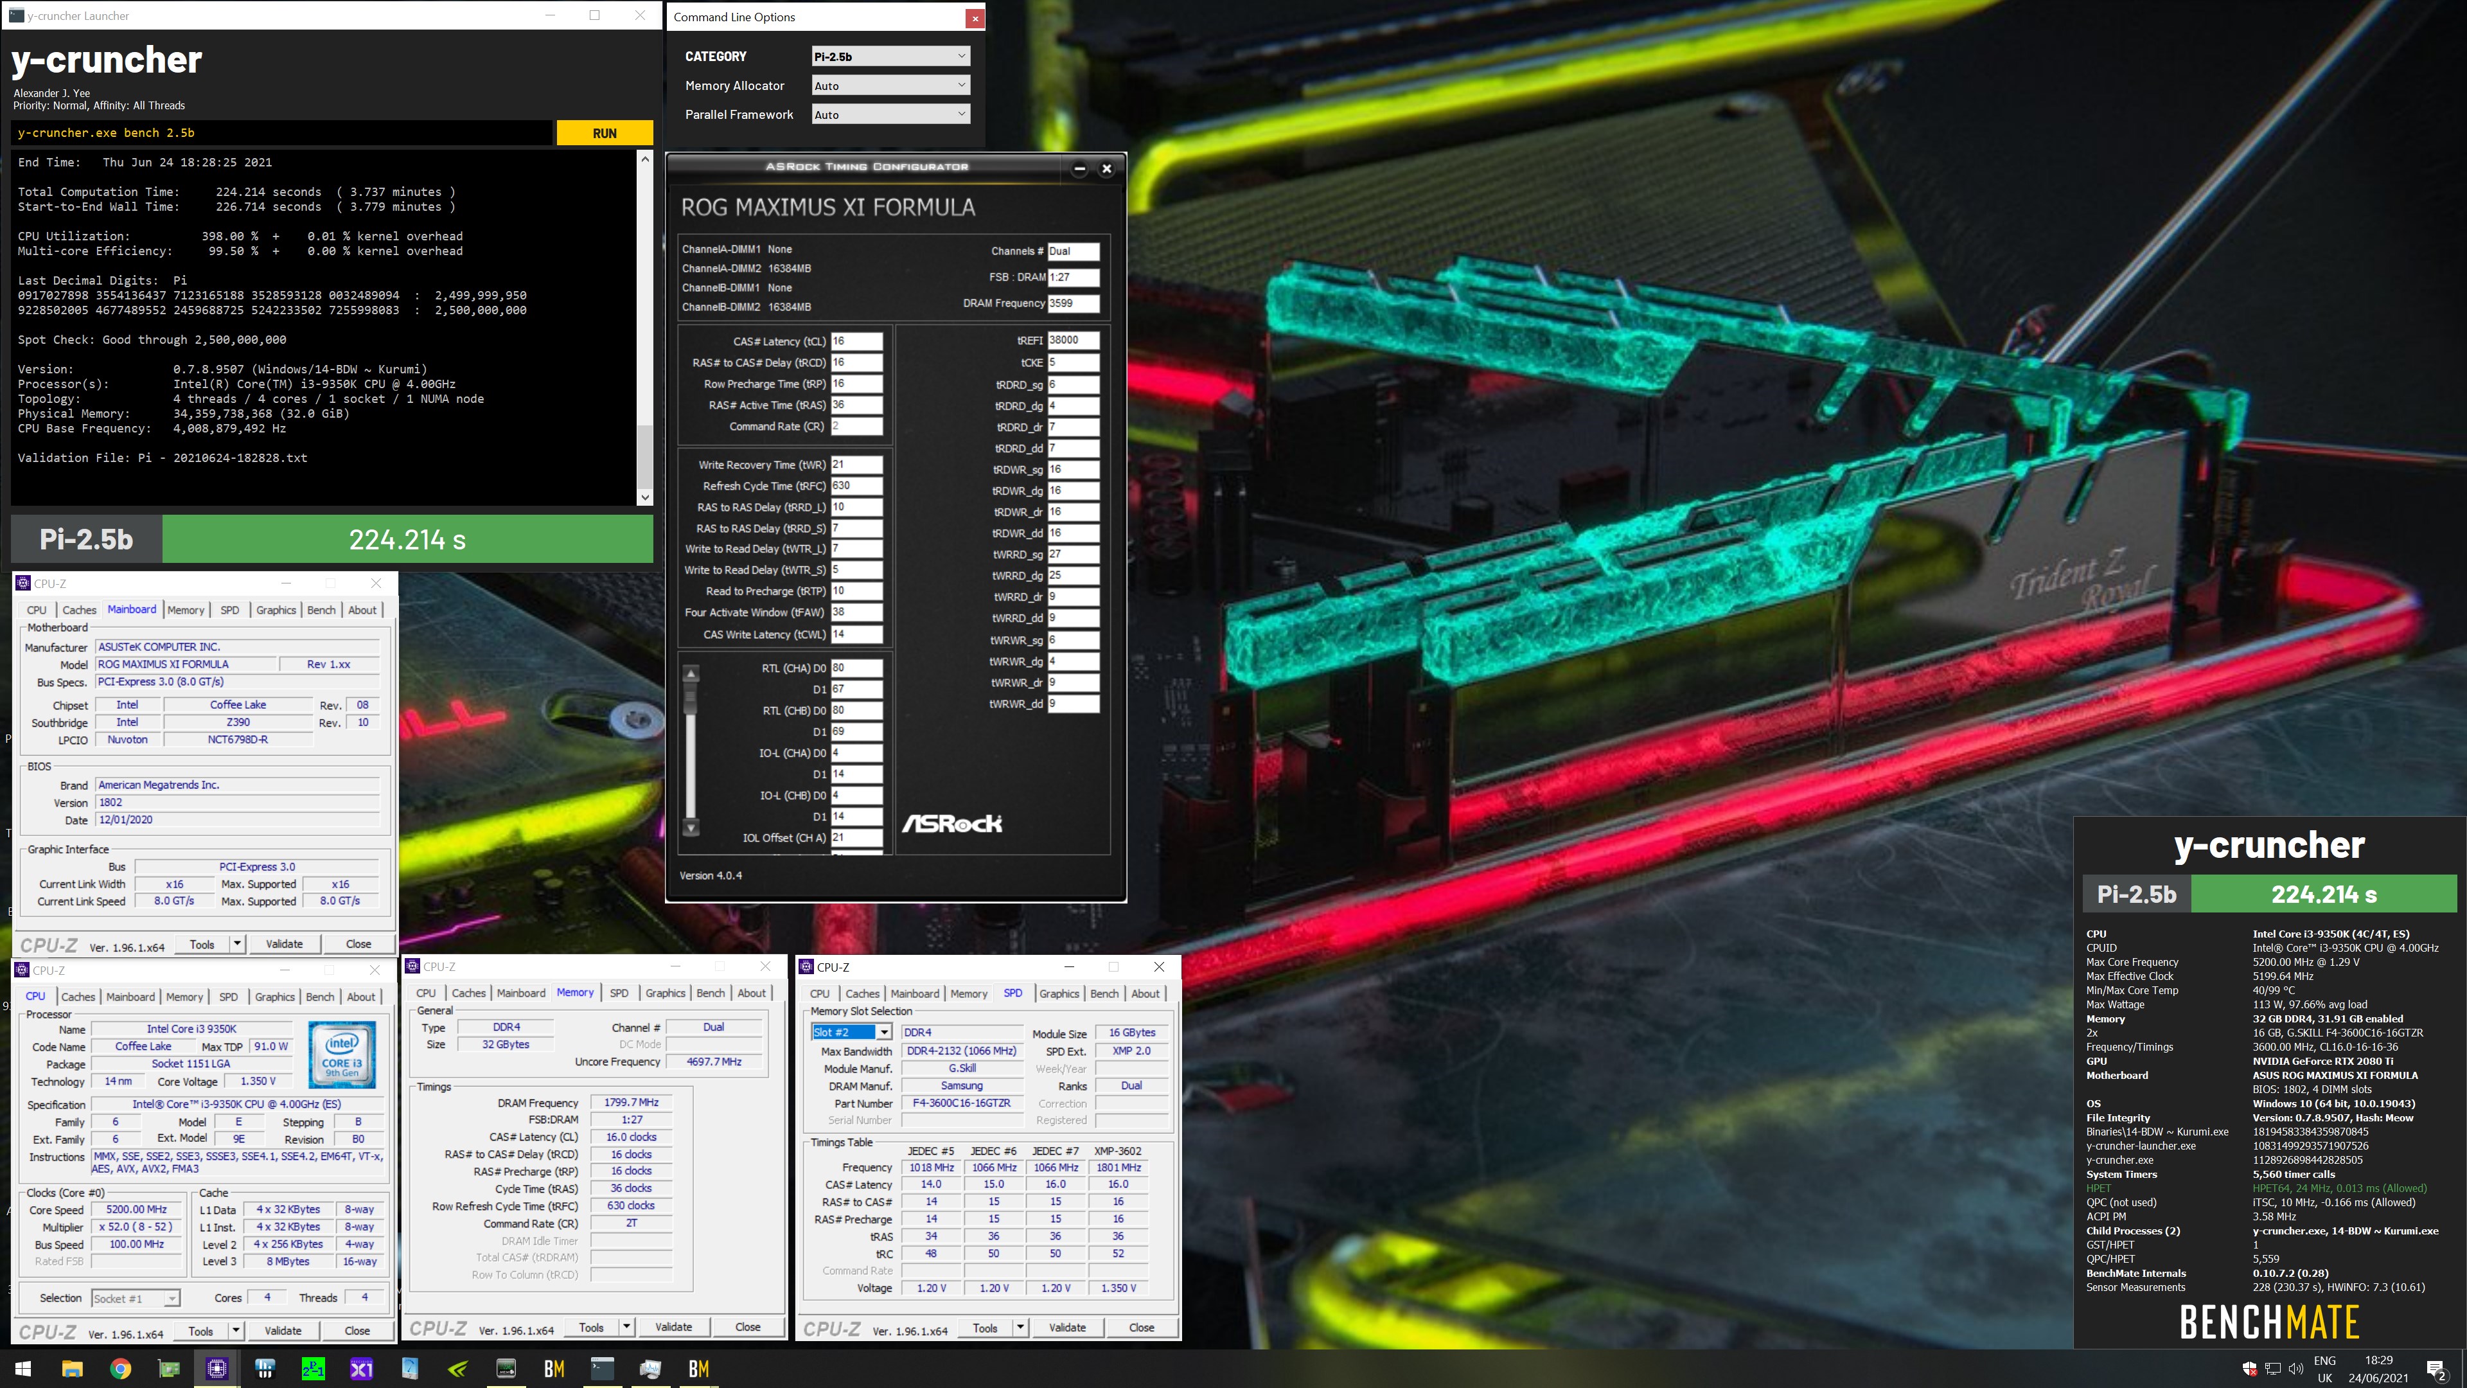Screen dimensions: 2467x1388
Task: Switch to the CPU-Z taskbar icon
Action: pyautogui.click(x=217, y=1369)
